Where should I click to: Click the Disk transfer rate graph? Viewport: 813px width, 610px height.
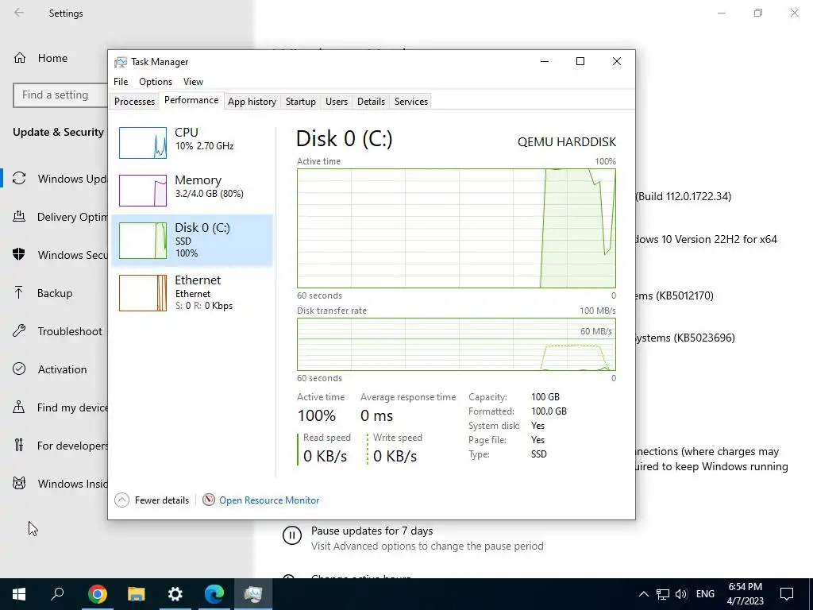(x=457, y=344)
